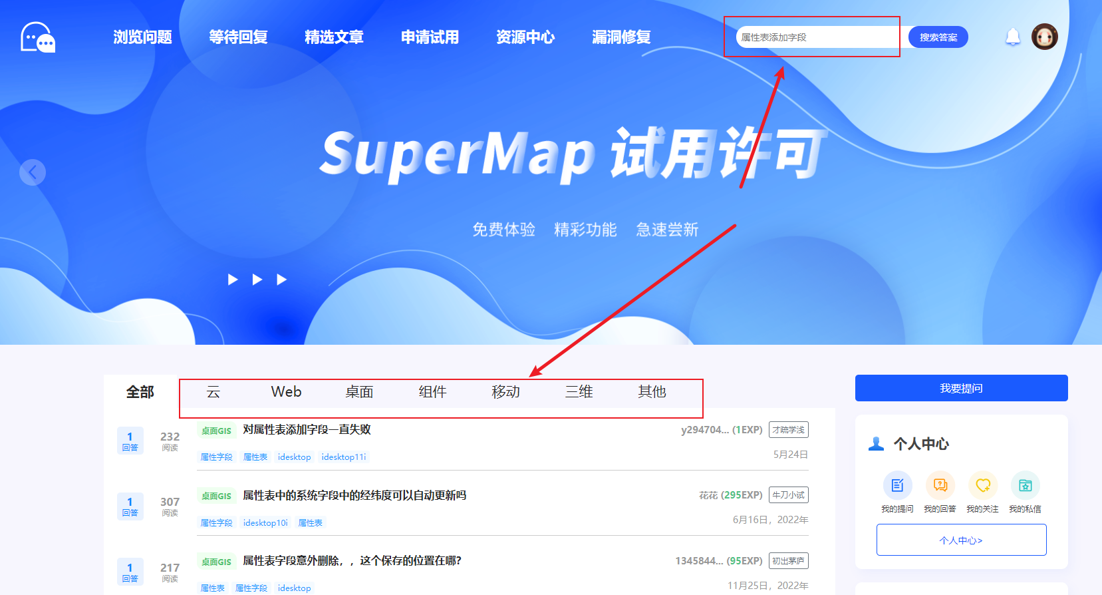Screen dimensions: 1102x595
Task: Go to previous banner slide arrow
Action: tap(33, 172)
